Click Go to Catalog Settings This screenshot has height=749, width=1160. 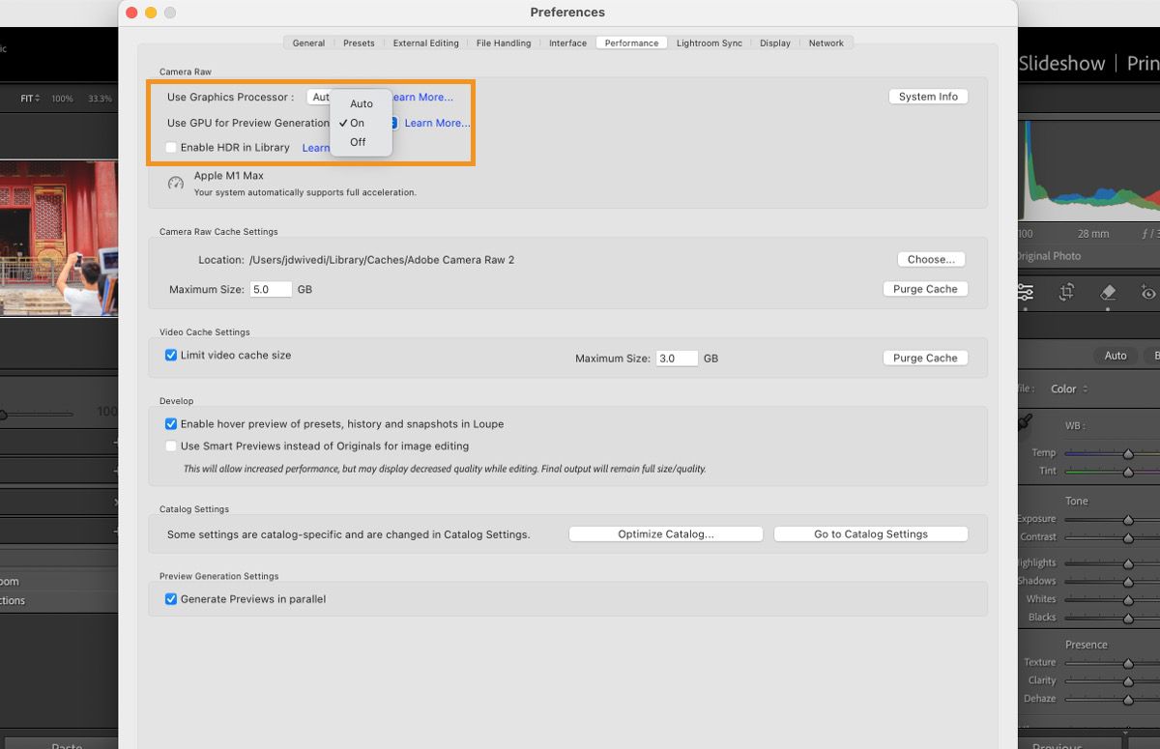pos(870,533)
